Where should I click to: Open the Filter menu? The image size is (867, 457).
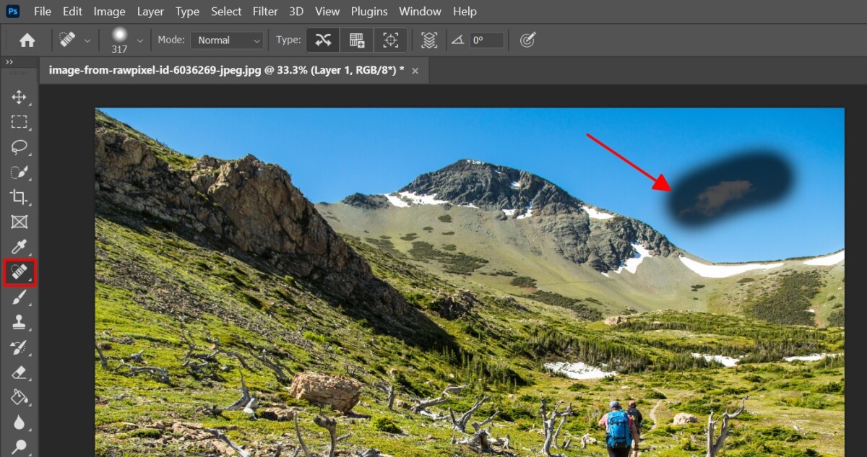coord(266,12)
